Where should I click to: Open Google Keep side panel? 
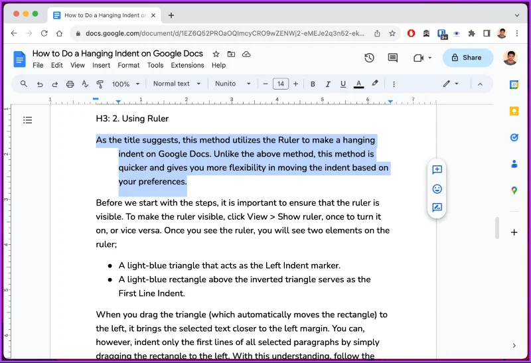click(514, 111)
